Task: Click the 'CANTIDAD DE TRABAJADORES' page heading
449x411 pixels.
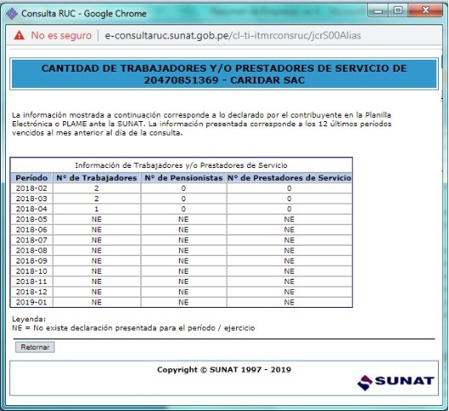Action: 224,74
